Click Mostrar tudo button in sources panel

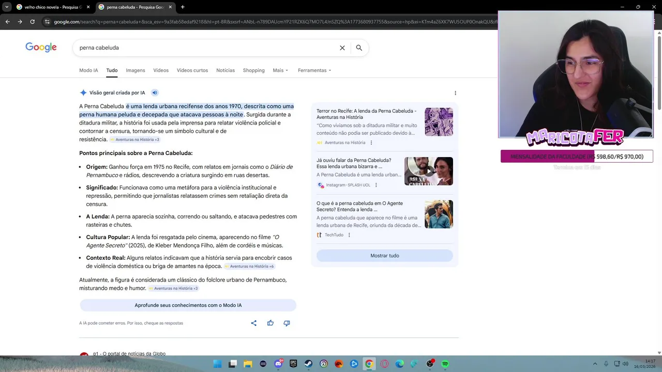tap(385, 256)
